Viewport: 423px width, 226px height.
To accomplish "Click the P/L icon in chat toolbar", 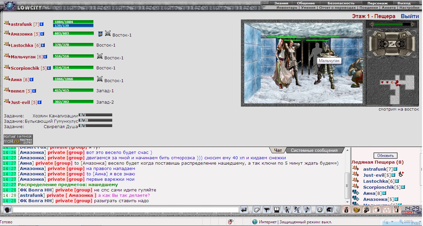I will 297,210.
